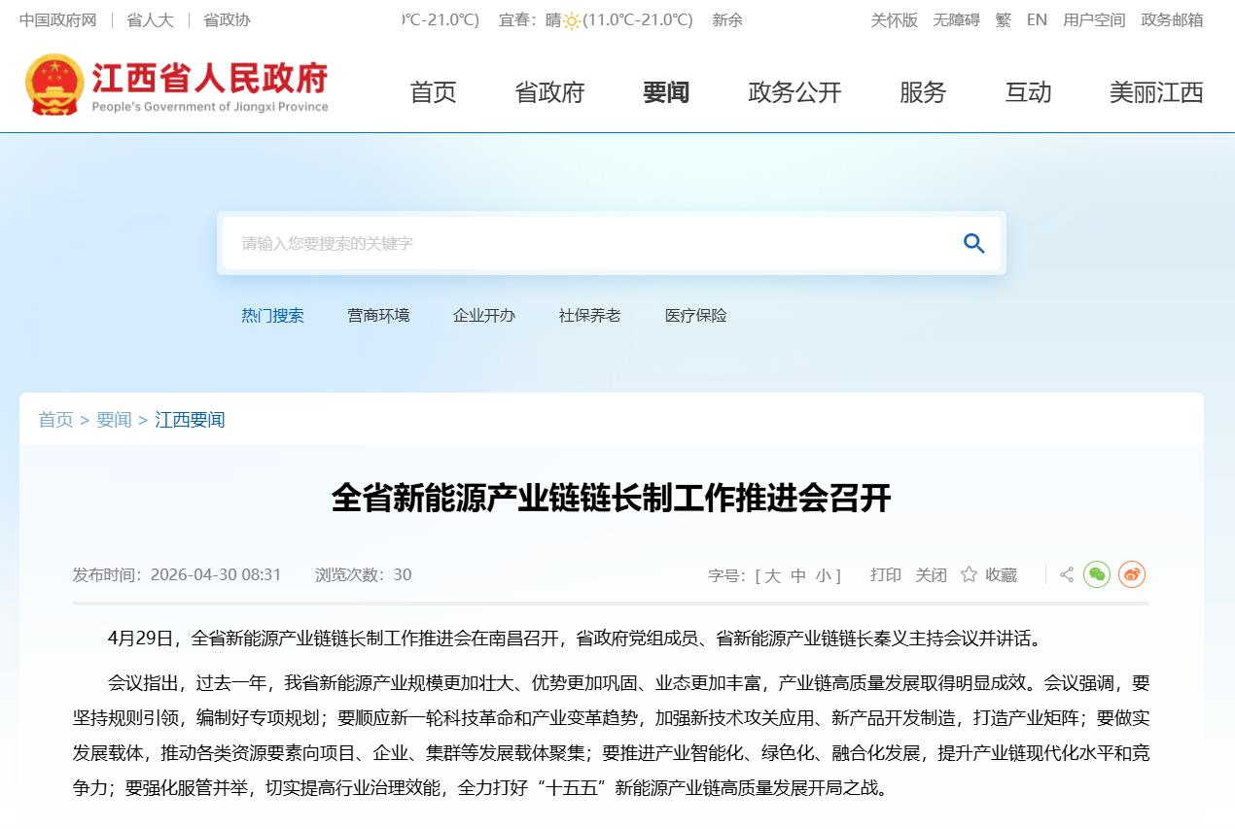The height and width of the screenshot is (829, 1235).
Task: Switch to EN English version
Action: point(1037,19)
